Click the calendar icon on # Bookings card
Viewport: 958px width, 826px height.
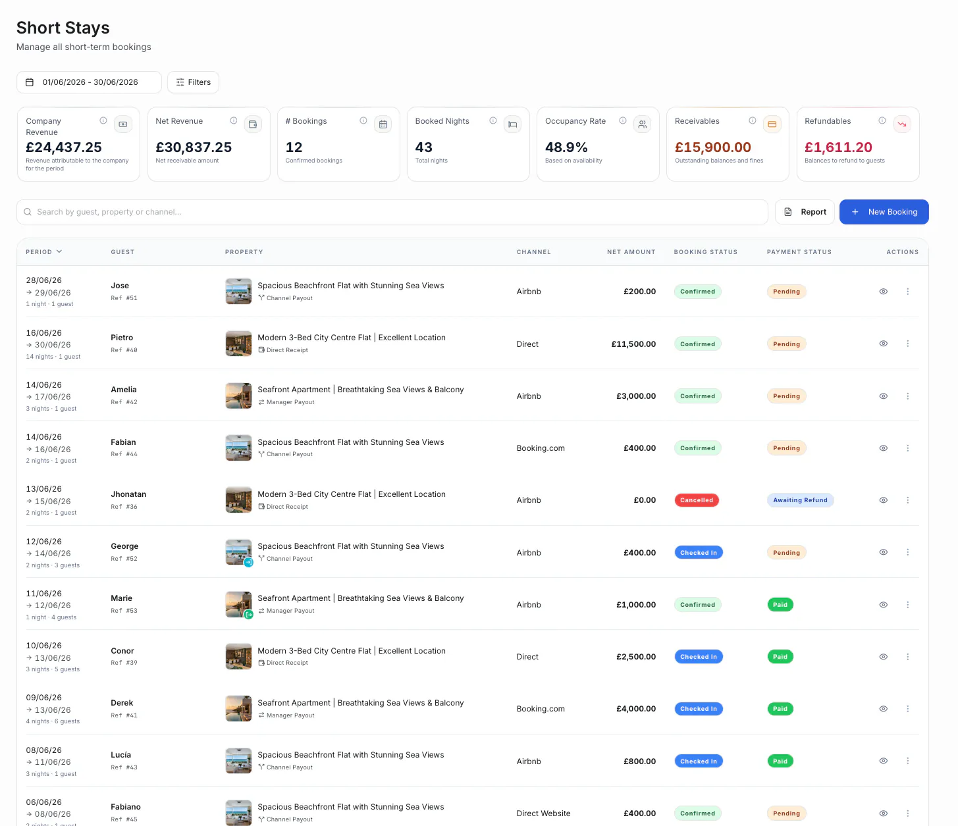tap(383, 124)
